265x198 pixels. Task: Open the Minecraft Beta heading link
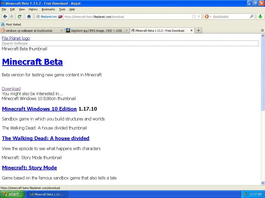tap(32, 62)
